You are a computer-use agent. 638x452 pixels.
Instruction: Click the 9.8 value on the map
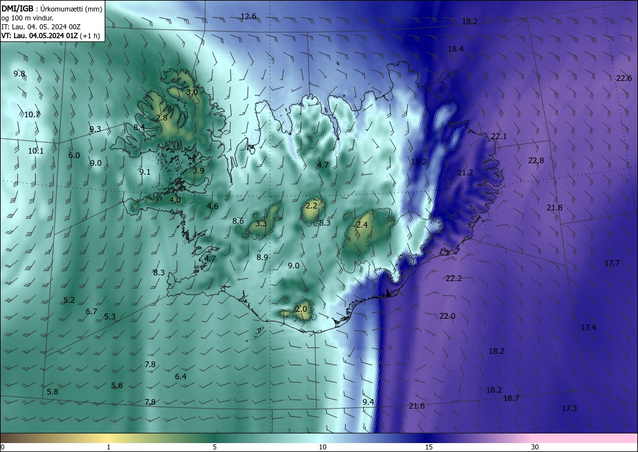point(19,74)
